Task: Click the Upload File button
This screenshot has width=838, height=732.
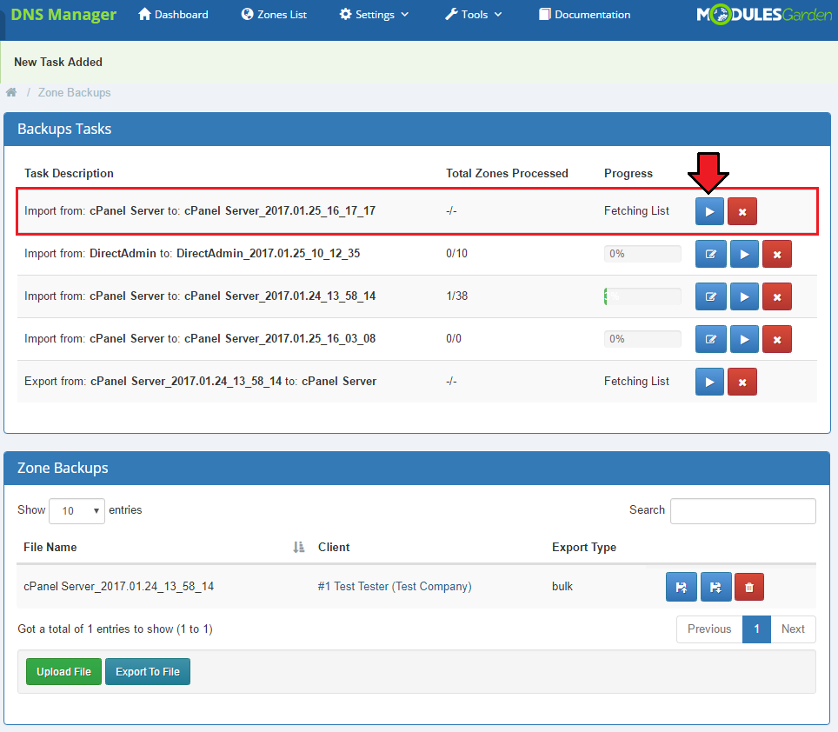Action: [x=63, y=672]
